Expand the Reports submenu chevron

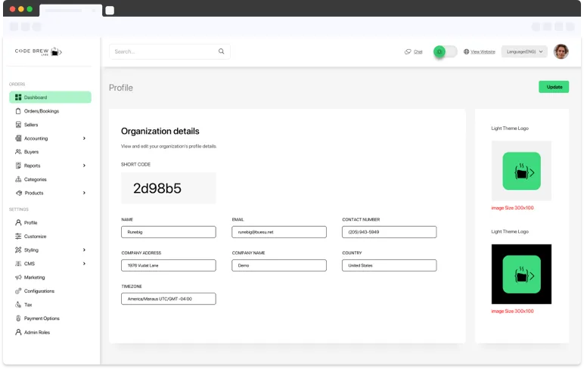84,166
